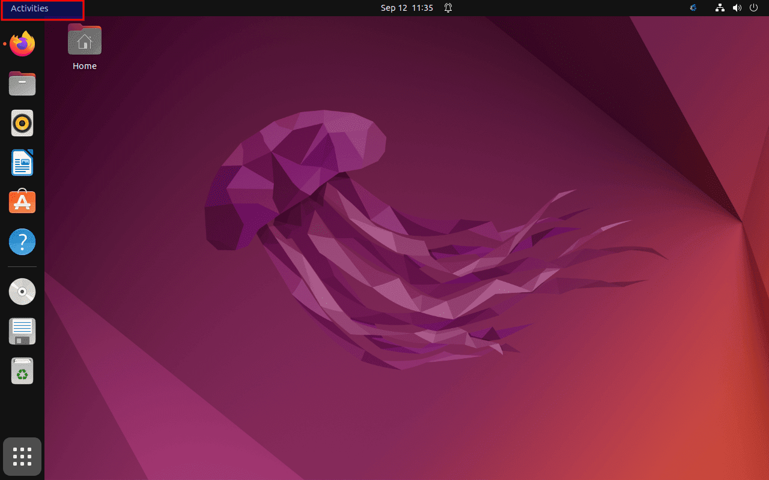Viewport: 769px width, 480px height.
Task: Open the Trash from the dock
Action: coord(22,371)
